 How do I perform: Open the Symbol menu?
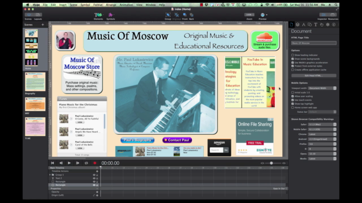(x=85, y=5)
